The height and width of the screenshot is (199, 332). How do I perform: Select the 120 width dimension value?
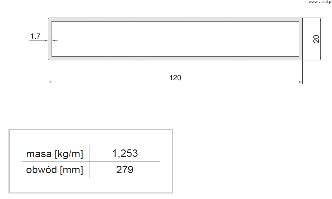click(x=175, y=78)
